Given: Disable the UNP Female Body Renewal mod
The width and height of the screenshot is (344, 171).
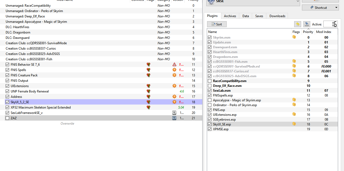Looking at the screenshot, I should point(8,91).
